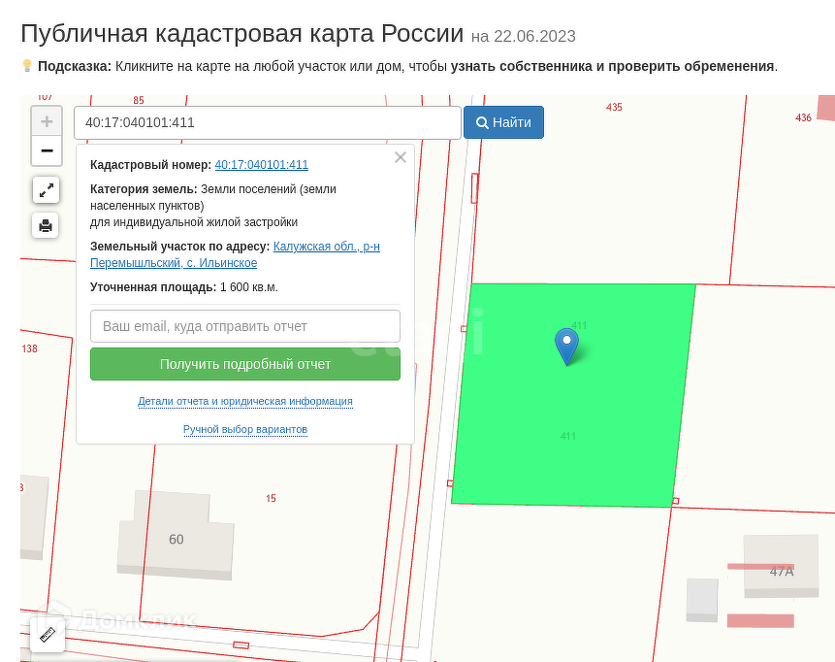Screen dimensions: 835x662
Task: Focus the cadastral number search field
Action: click(268, 122)
